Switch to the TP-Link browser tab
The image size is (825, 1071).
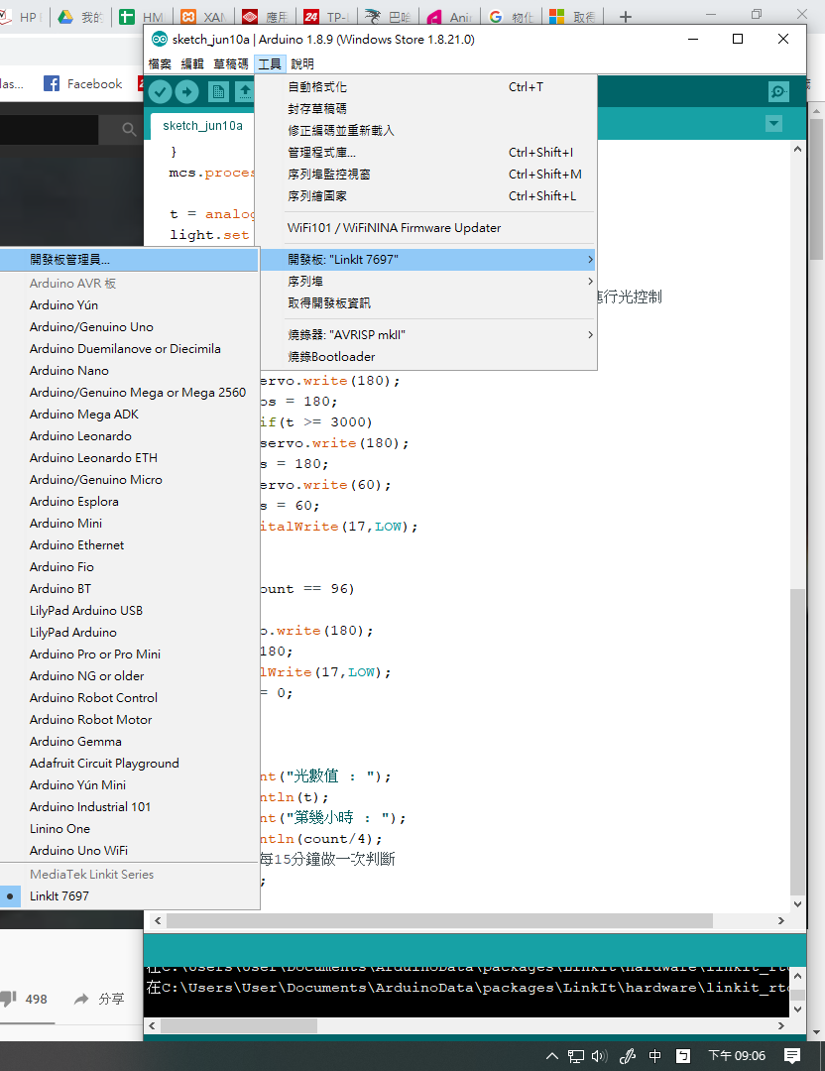pos(326,17)
